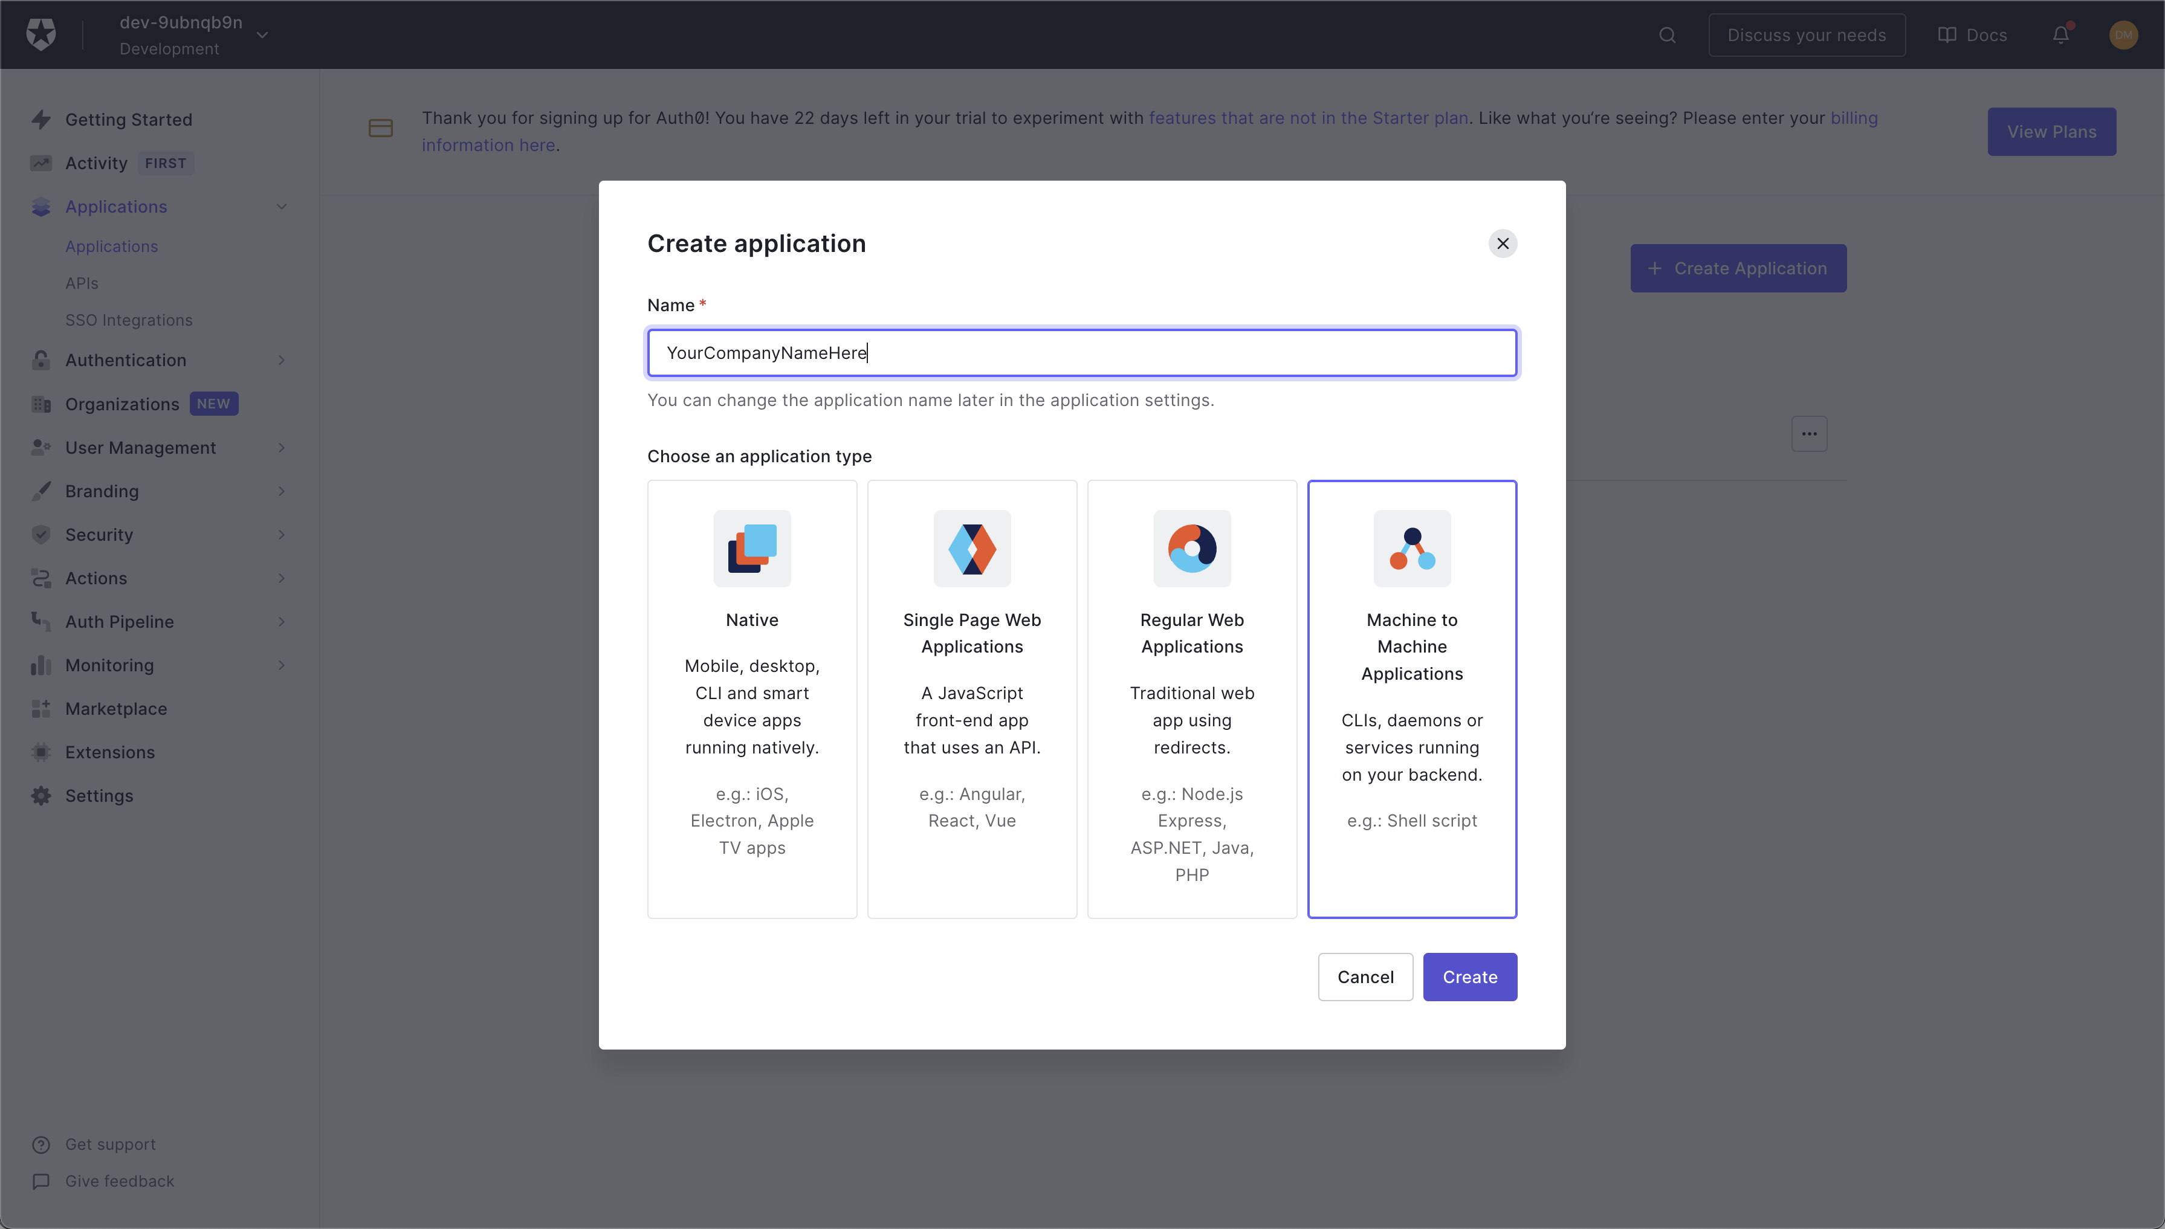Select Machine to Machine Applications card
Image resolution: width=2165 pixels, height=1229 pixels.
coord(1412,698)
